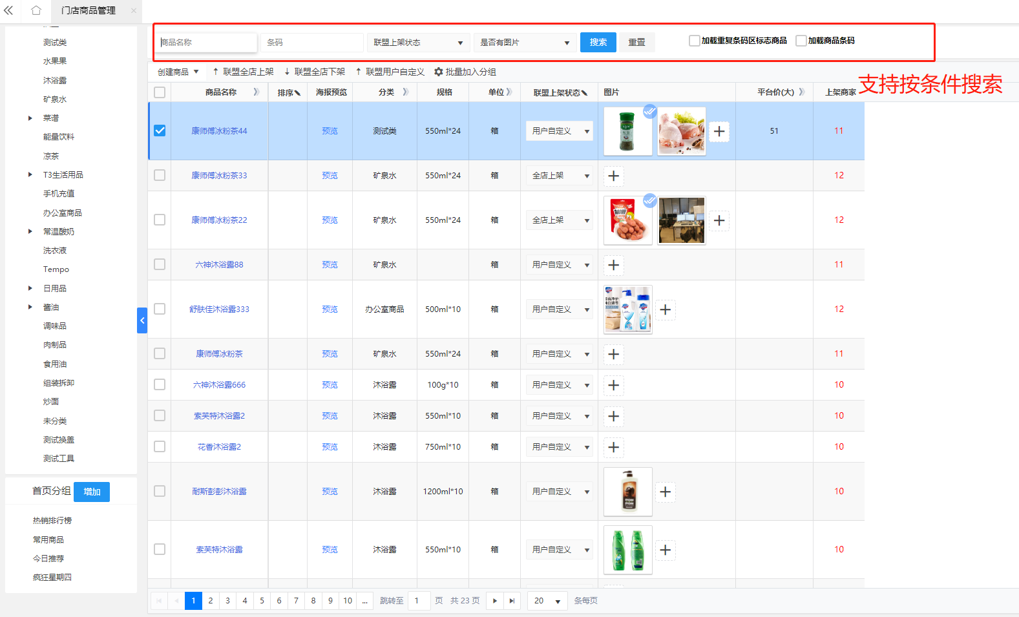
Task: Click the 商品名称 search input field
Action: click(x=207, y=43)
